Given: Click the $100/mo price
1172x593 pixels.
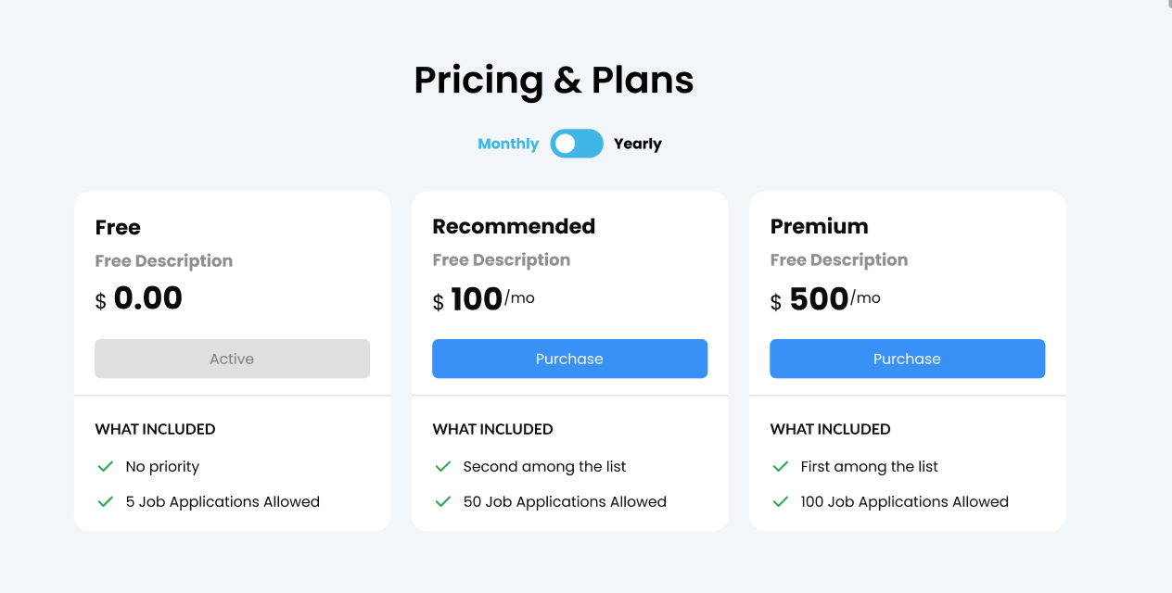Looking at the screenshot, I should 483,299.
